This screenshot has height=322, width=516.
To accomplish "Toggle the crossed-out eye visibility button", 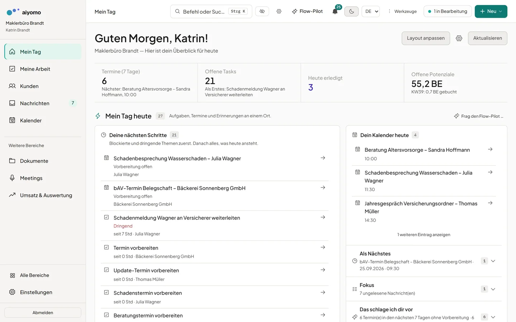I will pos(262,11).
